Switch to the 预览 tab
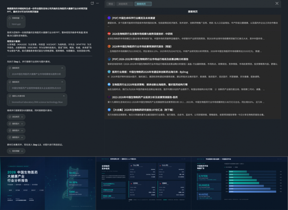Viewport: 288px width, 210px height. (x=111, y=4)
